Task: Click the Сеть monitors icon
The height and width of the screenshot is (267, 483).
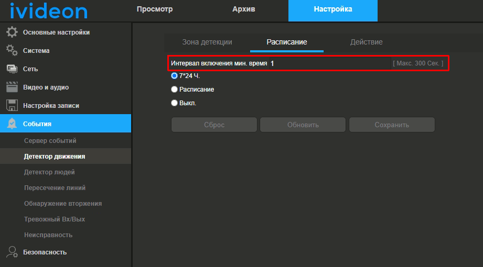Action: 12,69
